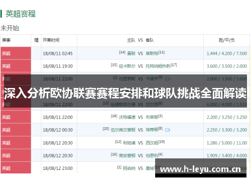Image resolution: width=251 pixels, height=182 pixels.
Task: Click the kickoff time 18/08/11 02:45
Action: click(58, 53)
